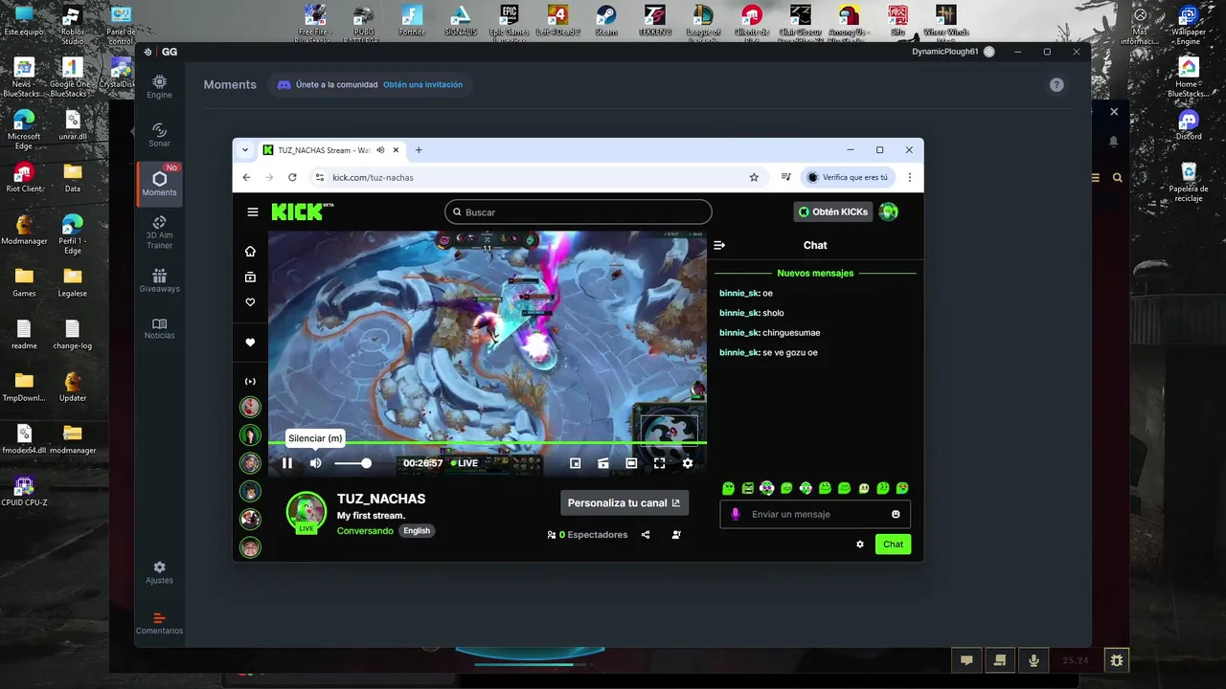
Task: Open a new Chrome tab with plus
Action: click(419, 150)
